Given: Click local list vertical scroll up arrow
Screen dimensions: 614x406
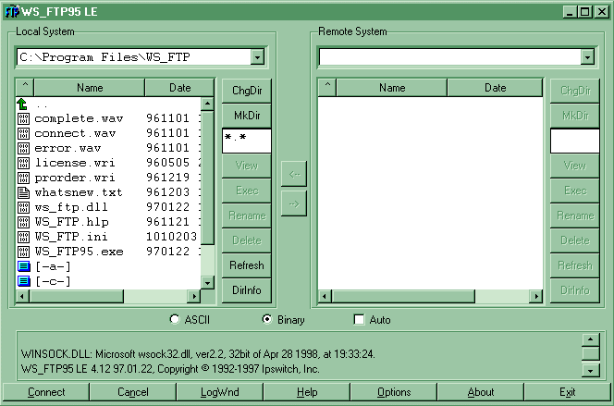Looking at the screenshot, I should (207, 104).
